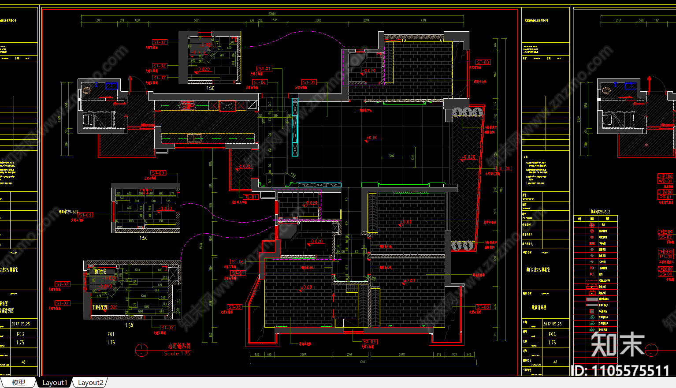
Task: Select the '2017 05.25' date above P03
Action: click(20, 324)
